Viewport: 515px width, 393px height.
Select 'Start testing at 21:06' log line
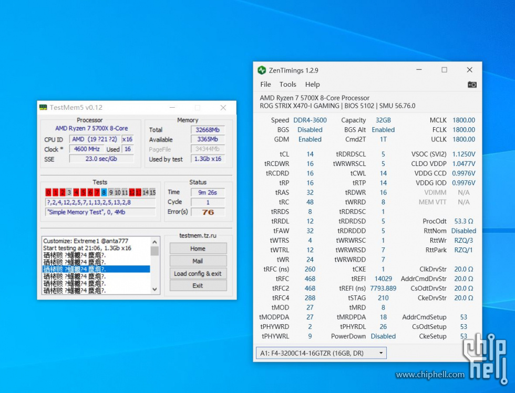pos(87,248)
